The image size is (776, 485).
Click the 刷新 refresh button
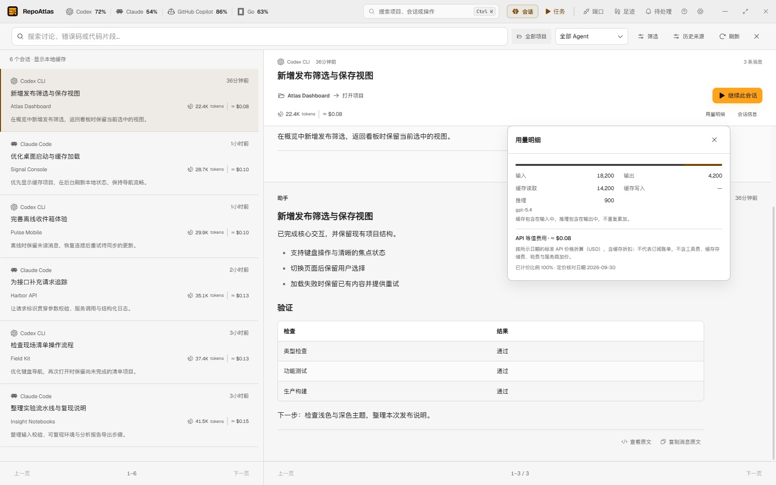(x=729, y=36)
